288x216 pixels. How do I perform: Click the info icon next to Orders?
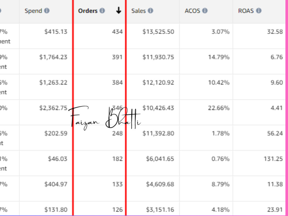click(102, 11)
